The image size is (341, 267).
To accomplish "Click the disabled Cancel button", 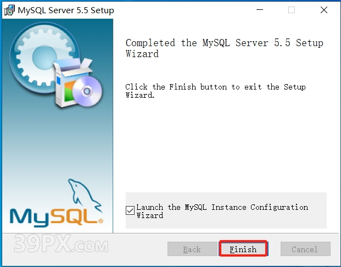I will 305,249.
